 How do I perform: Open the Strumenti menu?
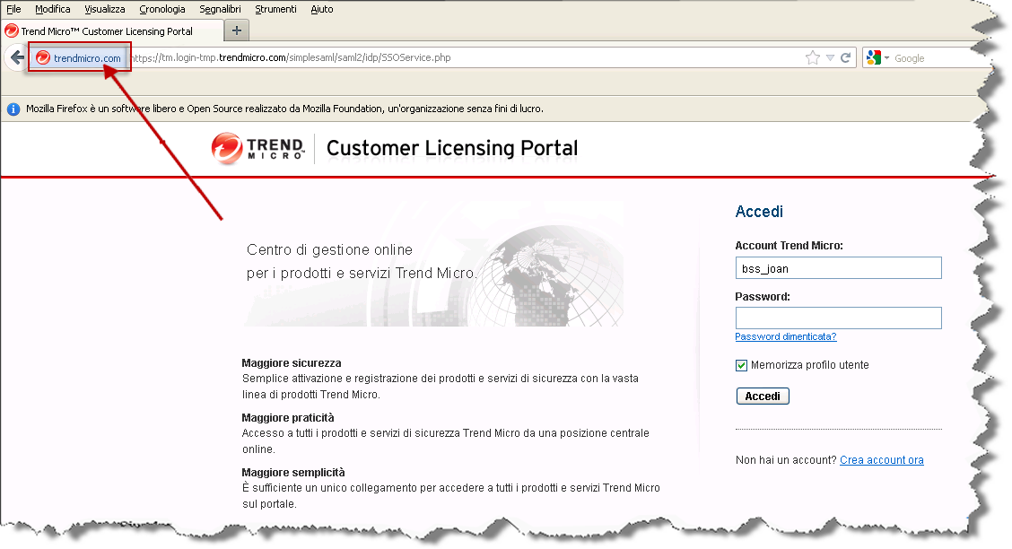276,9
